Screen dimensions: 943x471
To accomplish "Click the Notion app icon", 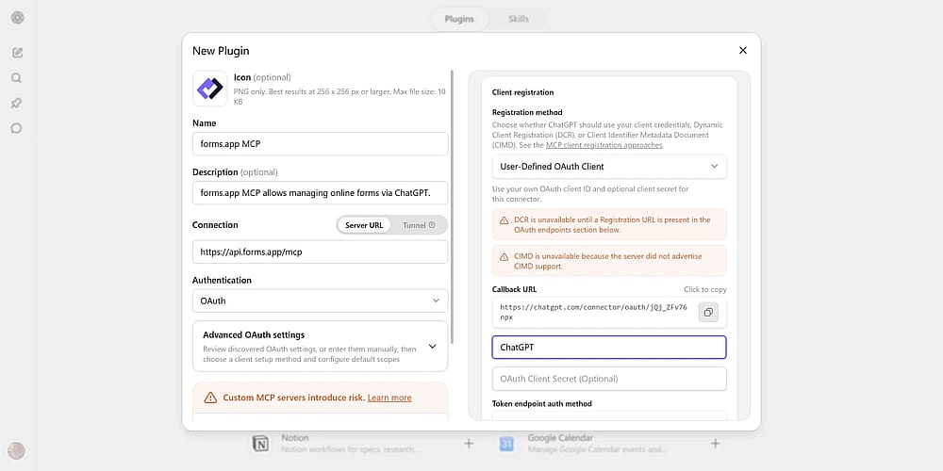I will pyautogui.click(x=260, y=444).
